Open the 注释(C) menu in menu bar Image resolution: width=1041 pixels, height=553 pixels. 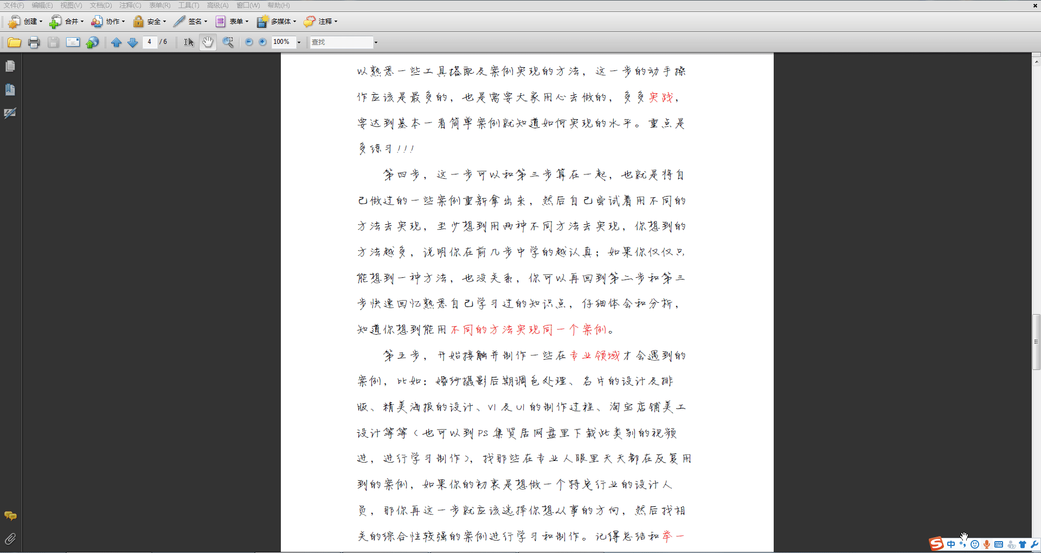pyautogui.click(x=130, y=5)
